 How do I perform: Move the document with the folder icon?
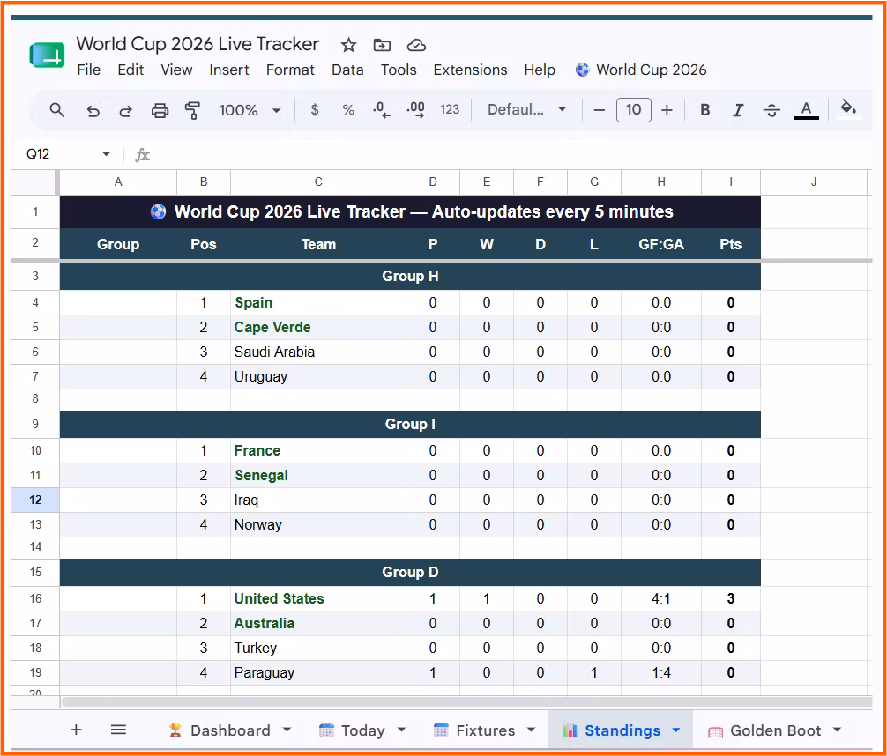[382, 45]
